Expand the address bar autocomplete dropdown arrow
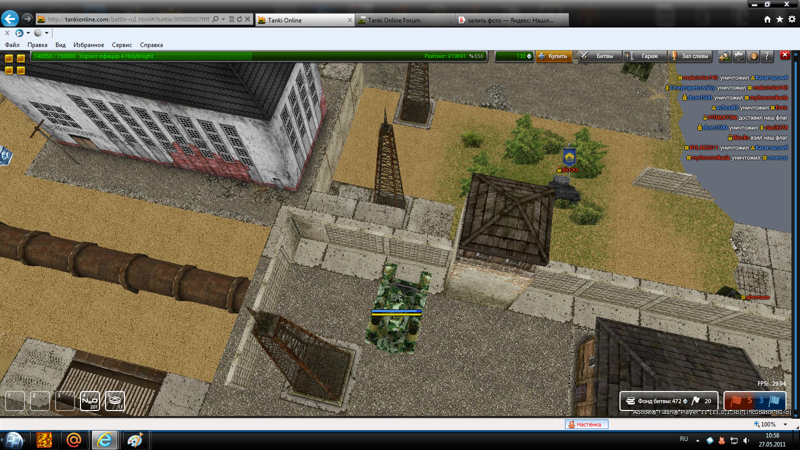800x450 pixels. [223, 19]
